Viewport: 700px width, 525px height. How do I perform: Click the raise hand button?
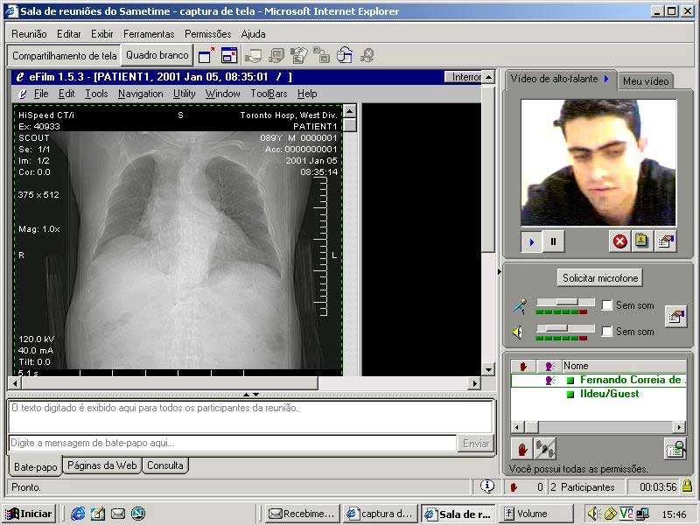[x=522, y=449]
